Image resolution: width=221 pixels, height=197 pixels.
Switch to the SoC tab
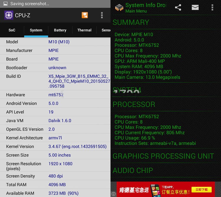point(12,30)
